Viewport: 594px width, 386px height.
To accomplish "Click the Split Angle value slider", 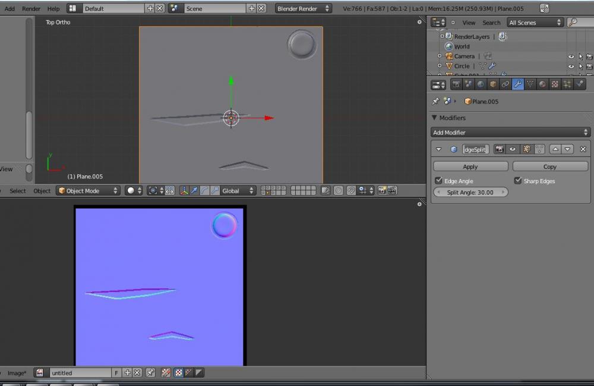I will tap(470, 192).
